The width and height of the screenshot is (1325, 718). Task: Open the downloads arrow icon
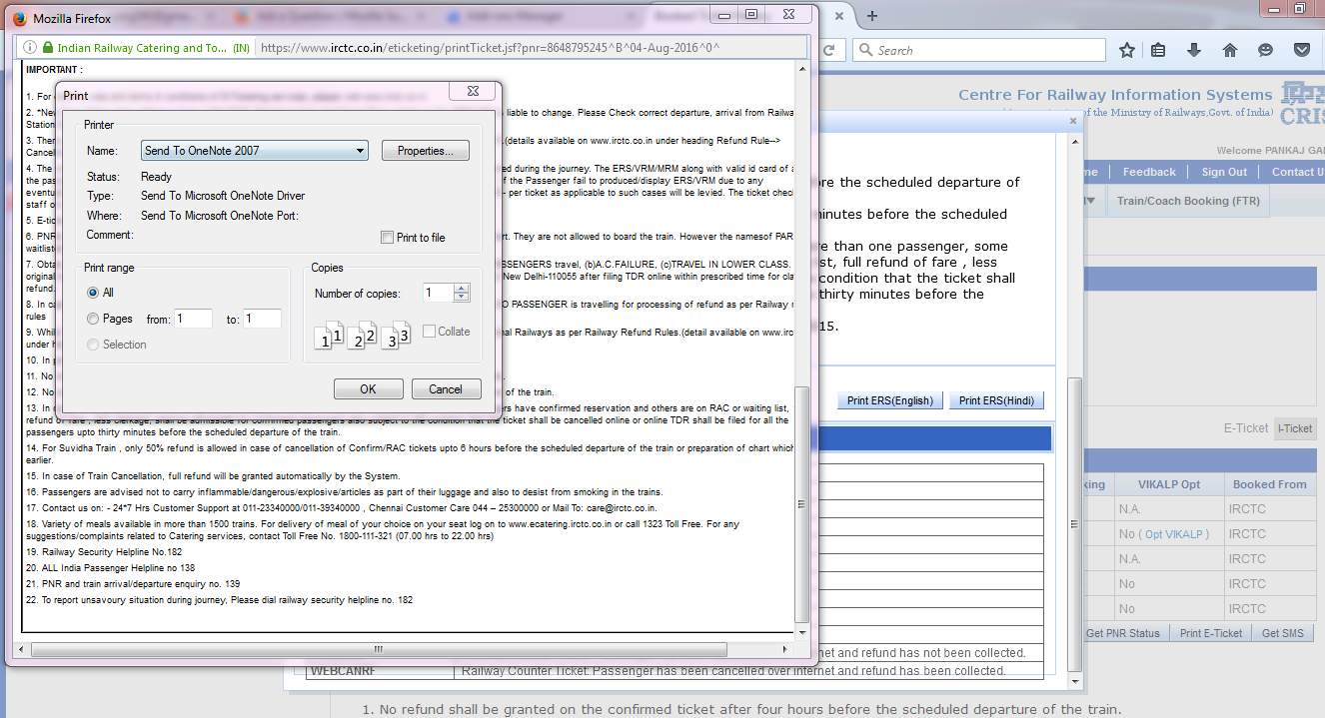coord(1194,50)
